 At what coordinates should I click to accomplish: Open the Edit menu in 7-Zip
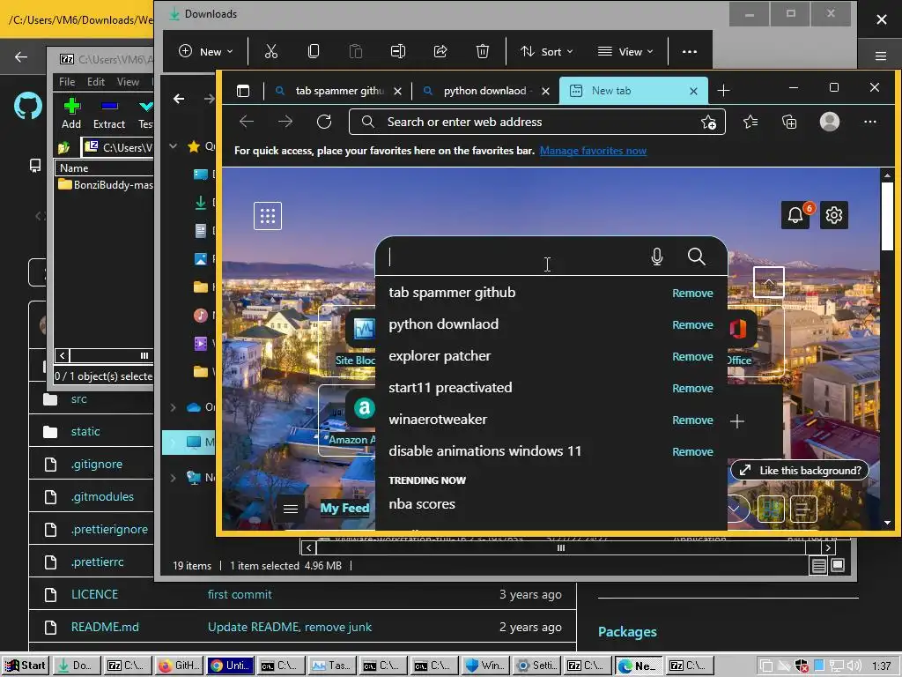(95, 82)
